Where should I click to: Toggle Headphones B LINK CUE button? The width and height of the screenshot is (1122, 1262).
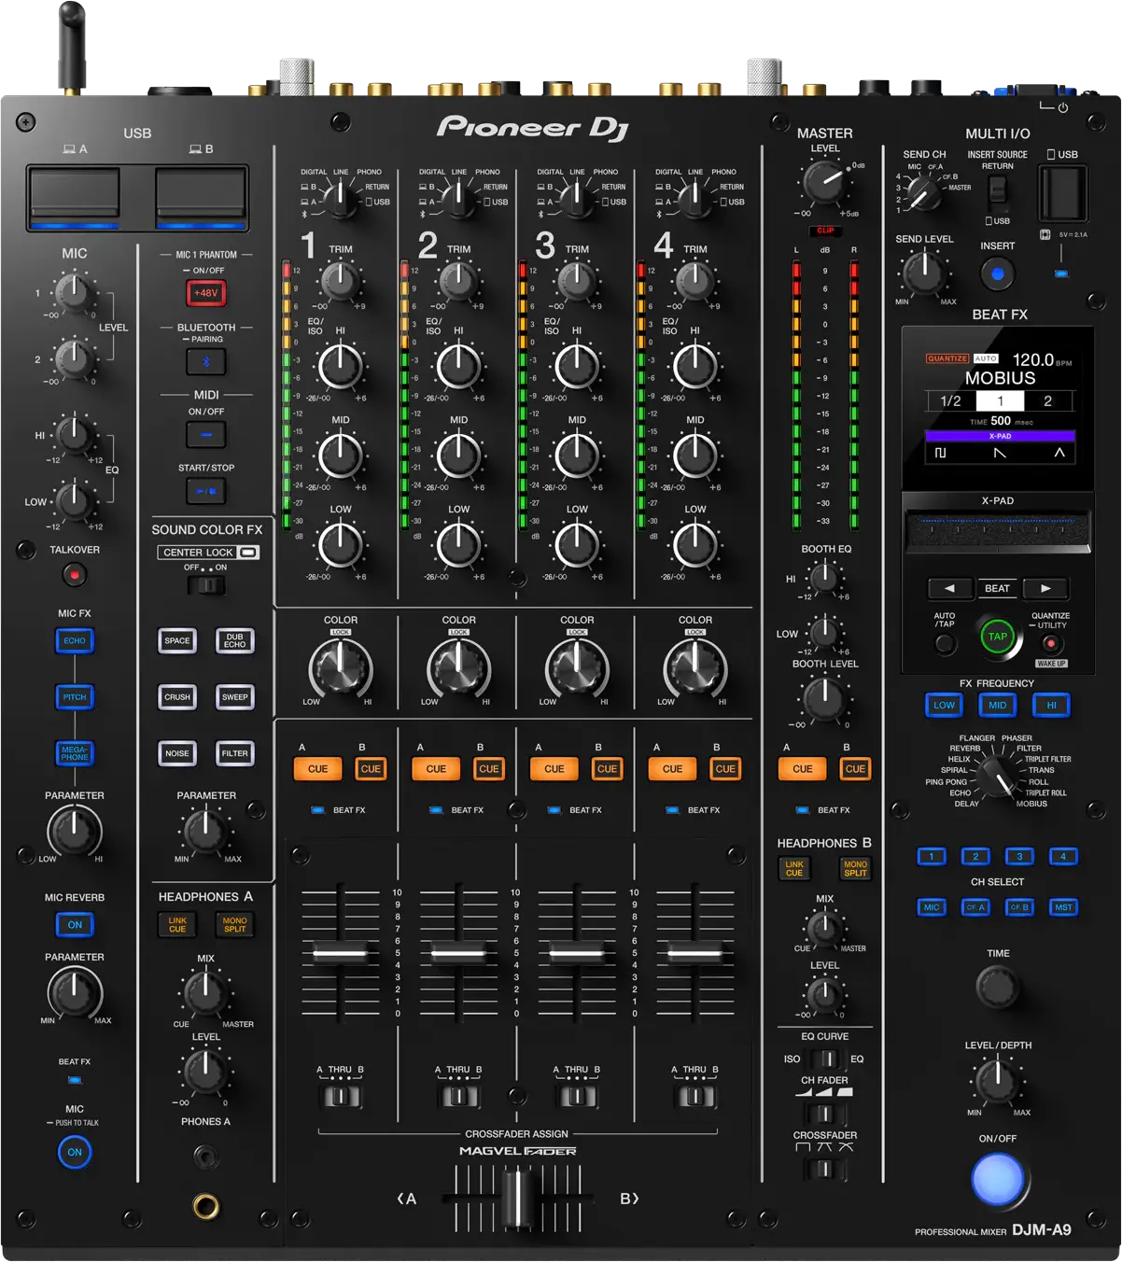point(794,869)
